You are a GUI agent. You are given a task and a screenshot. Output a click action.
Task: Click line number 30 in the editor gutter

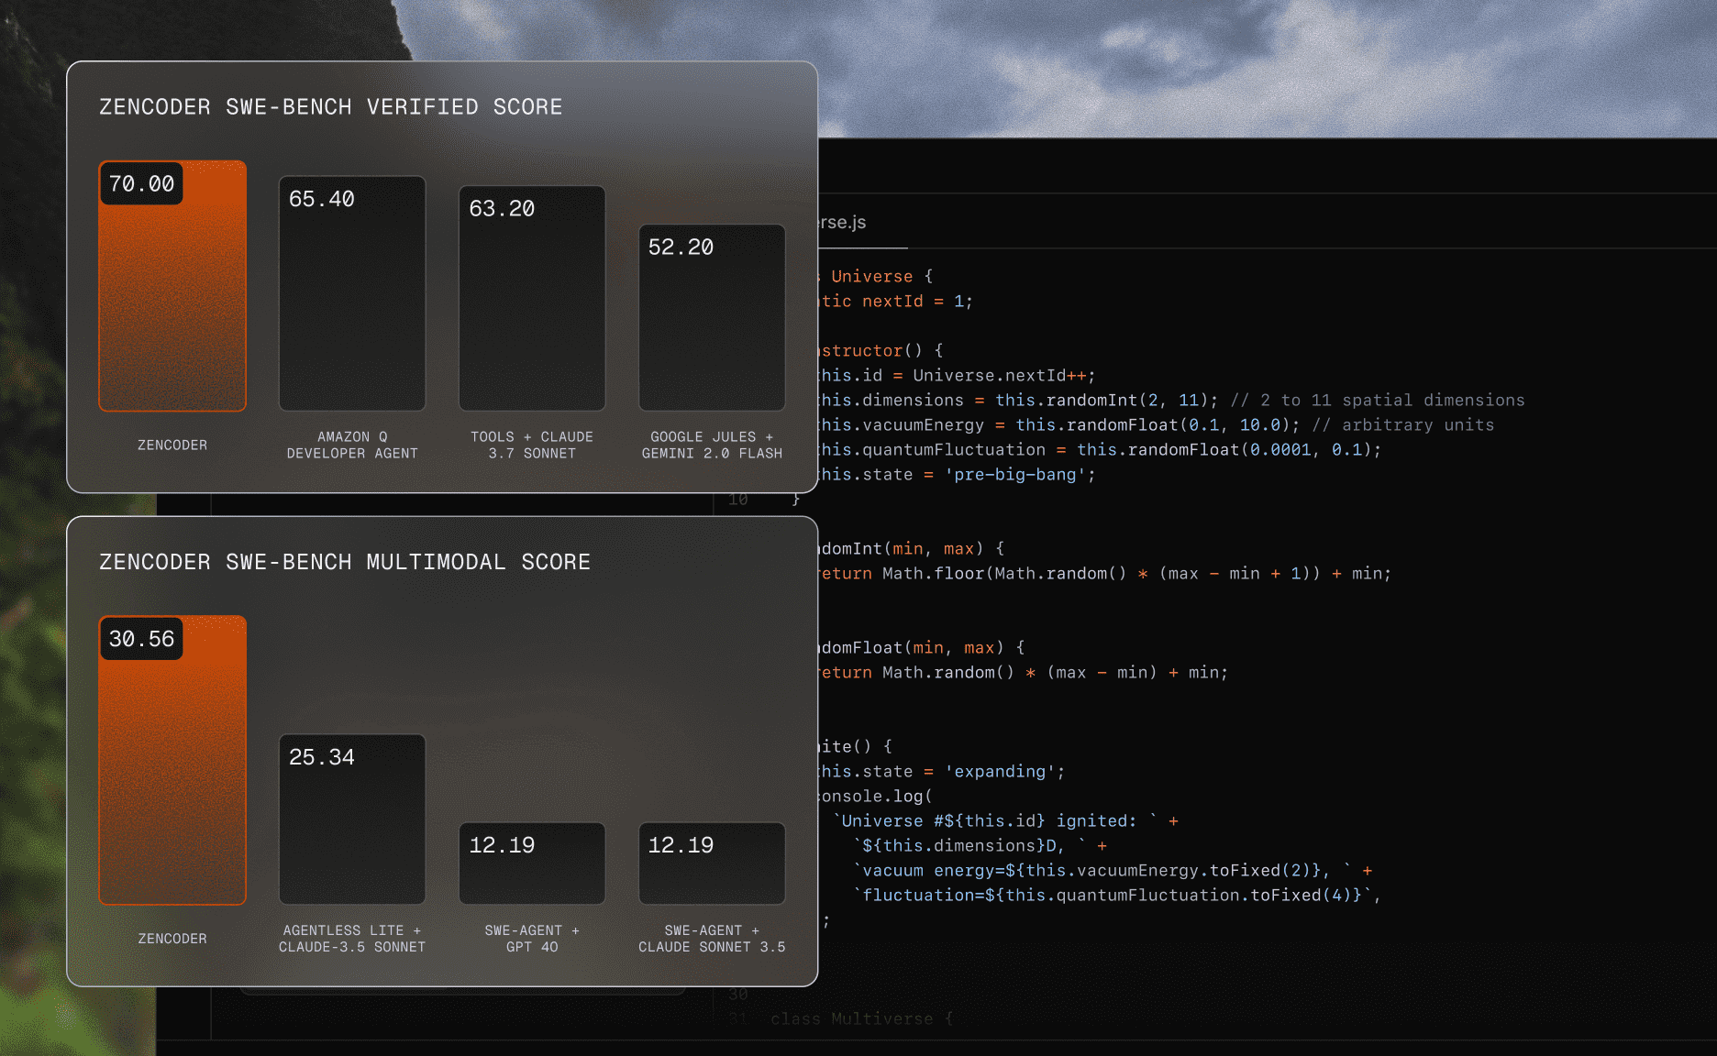[737, 994]
